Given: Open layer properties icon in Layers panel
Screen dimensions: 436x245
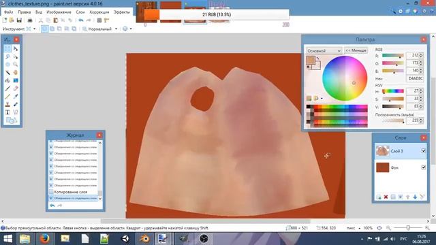Looking at the screenshot, I should click(422, 197).
